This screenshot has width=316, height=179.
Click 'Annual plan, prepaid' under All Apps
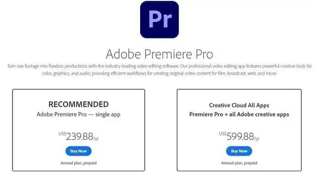click(239, 163)
